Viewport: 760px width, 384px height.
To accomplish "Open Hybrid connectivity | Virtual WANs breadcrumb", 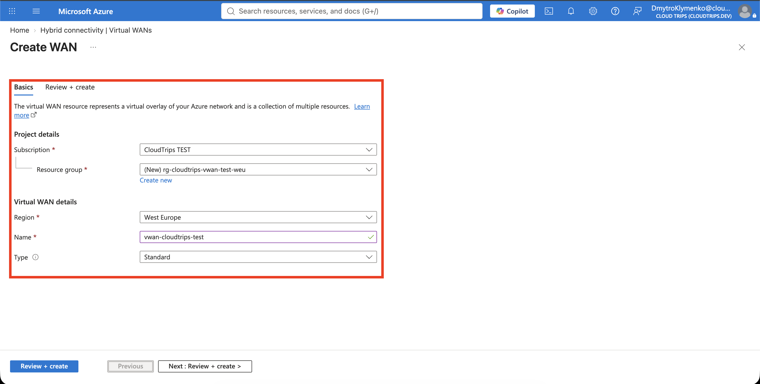I will click(96, 30).
